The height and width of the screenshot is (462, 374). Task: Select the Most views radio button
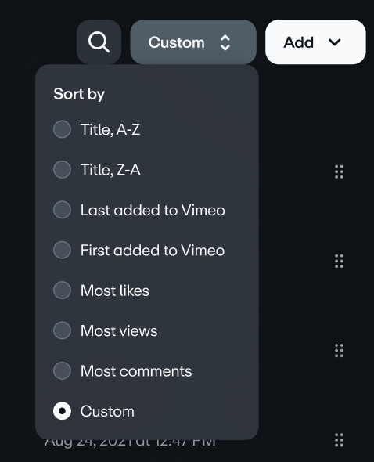pyautogui.click(x=62, y=330)
